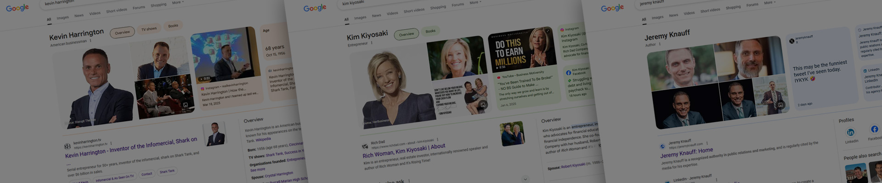This screenshot has width=882, height=183.
Task: Click the Facebook icon on the Kim Kiyosaki card
Action: (568, 73)
